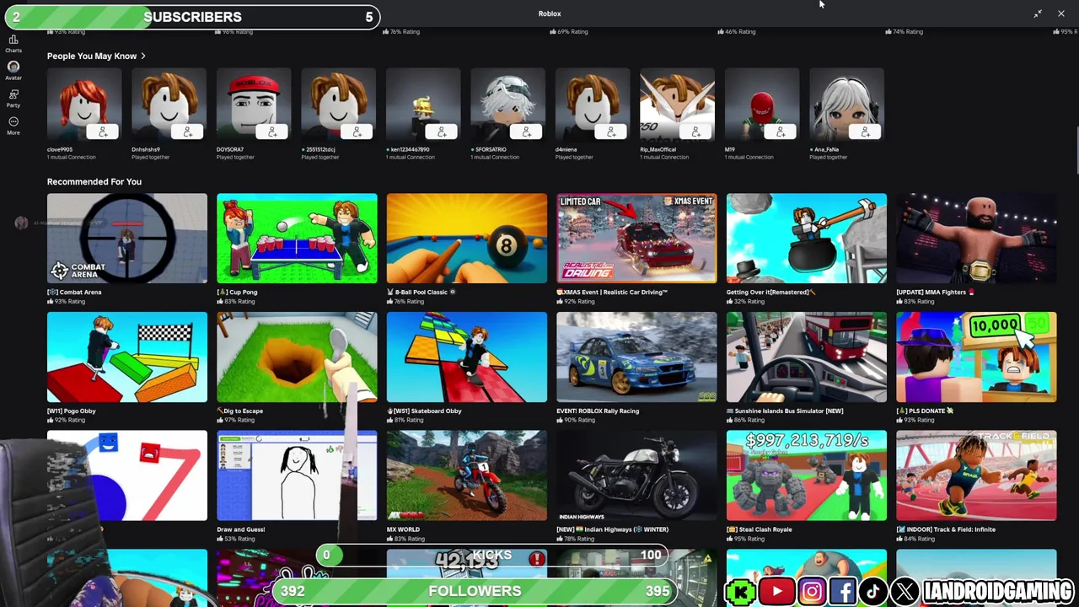The image size is (1079, 607).
Task: Add Ana_FaNa as a friend
Action: (x=865, y=132)
